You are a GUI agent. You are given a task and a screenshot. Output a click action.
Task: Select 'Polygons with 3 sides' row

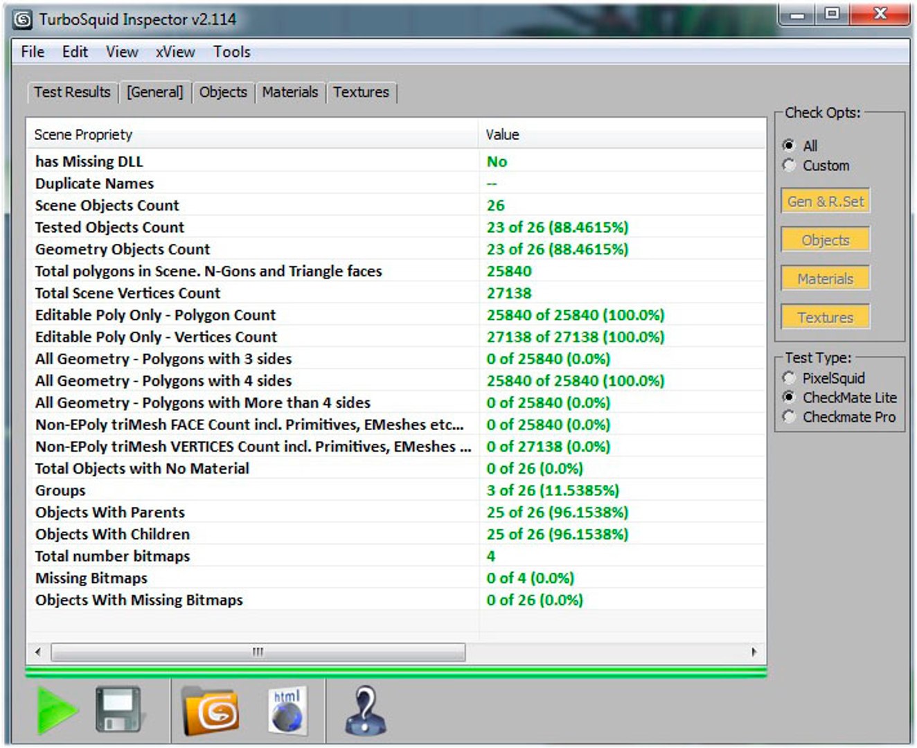[x=396, y=359]
